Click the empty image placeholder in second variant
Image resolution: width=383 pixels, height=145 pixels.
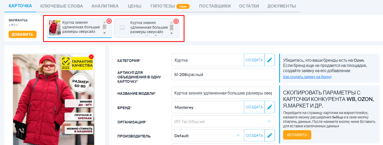(x=122, y=28)
